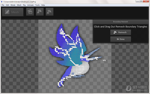Select the image import toolbar icon
This screenshot has width=150, height=94.
coord(30,12)
